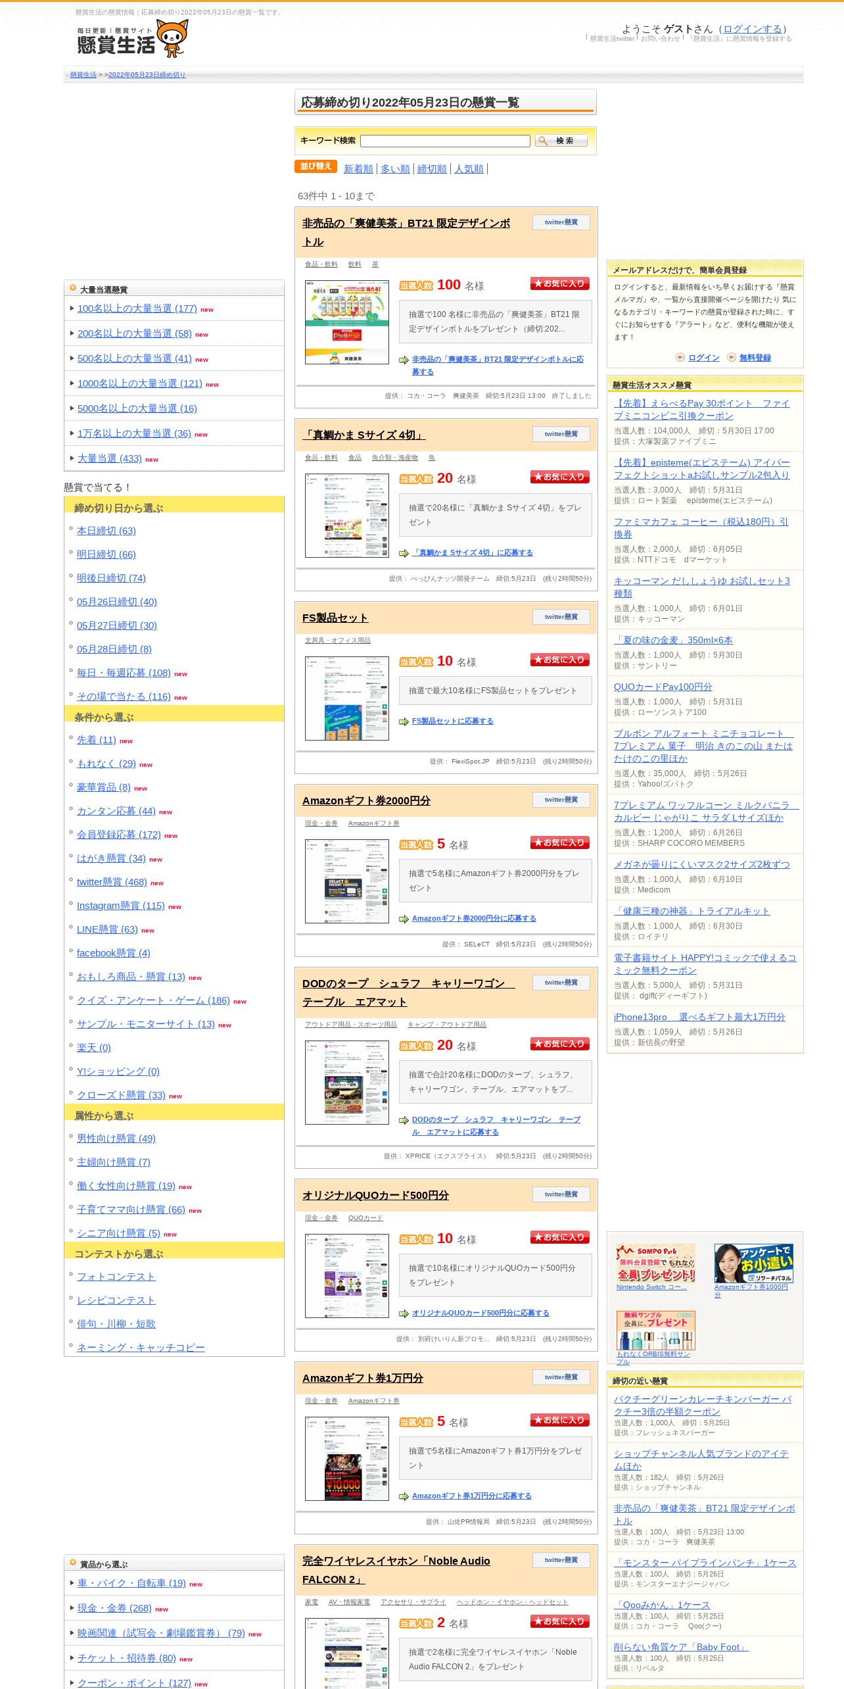Open 100名以上の大量当選 (177) category
The height and width of the screenshot is (1689, 844).
coord(137,308)
